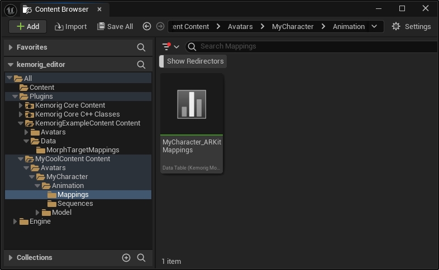
Task: Open the Settings gear menu
Action: 411,27
